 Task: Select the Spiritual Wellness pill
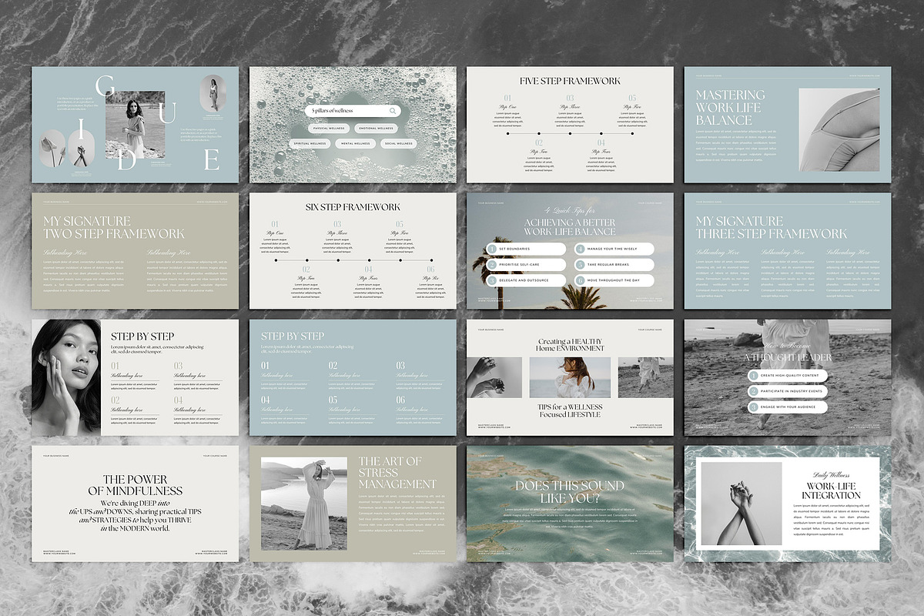(x=310, y=143)
